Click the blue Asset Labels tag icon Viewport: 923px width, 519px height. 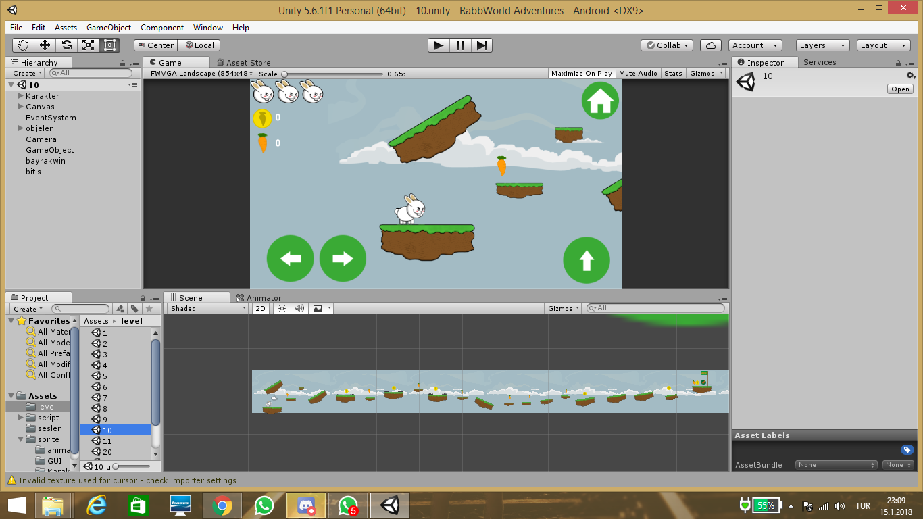coord(907,450)
